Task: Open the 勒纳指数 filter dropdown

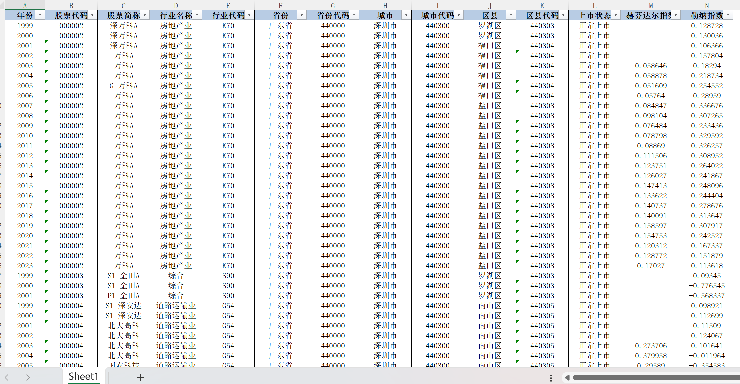Action: [x=728, y=15]
